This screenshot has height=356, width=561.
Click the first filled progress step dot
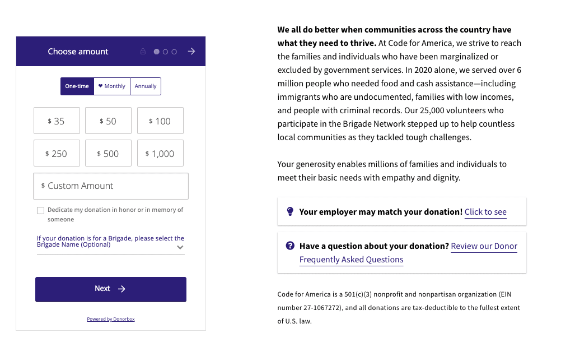(157, 52)
